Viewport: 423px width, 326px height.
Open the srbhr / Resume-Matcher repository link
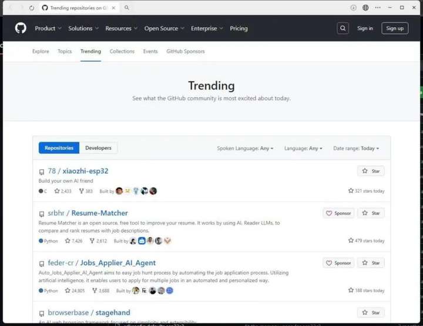(88, 213)
